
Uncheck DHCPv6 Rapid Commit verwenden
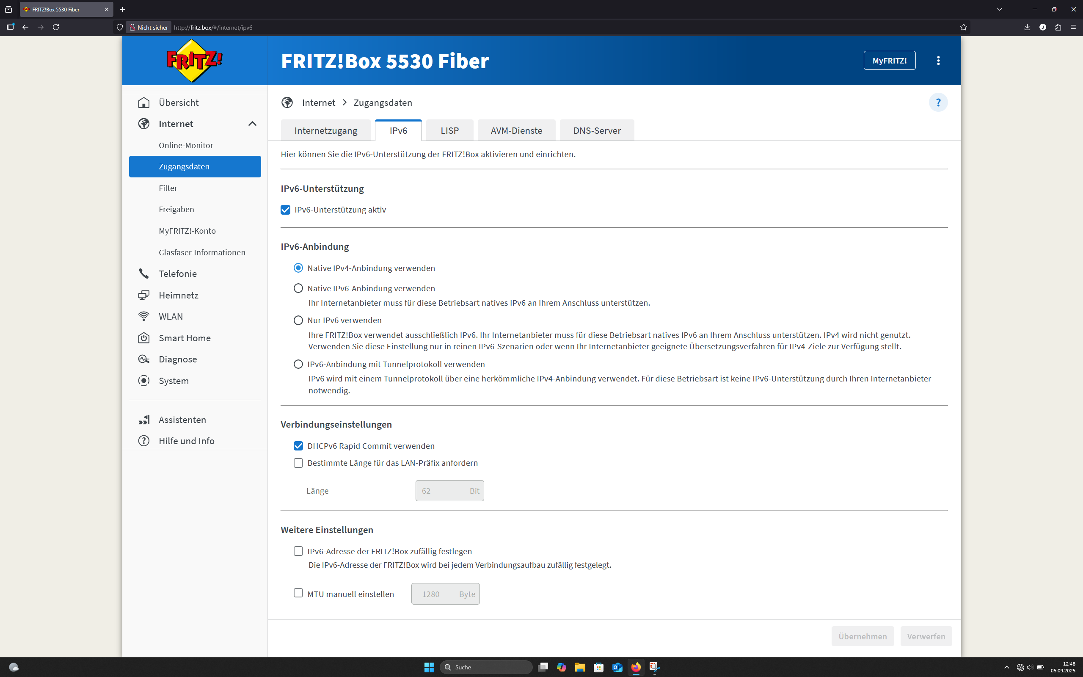(298, 446)
